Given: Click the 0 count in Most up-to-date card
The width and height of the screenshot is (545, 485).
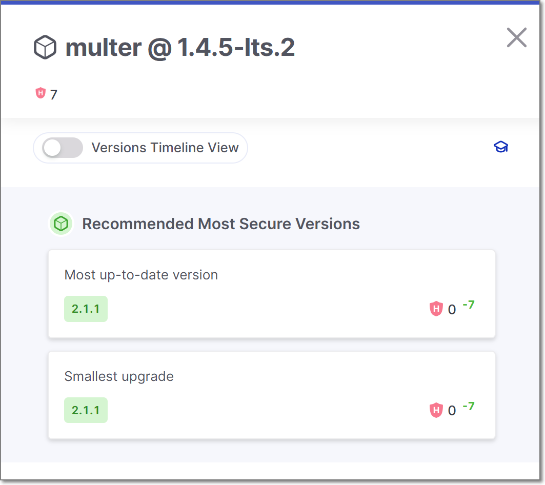Looking at the screenshot, I should [452, 310].
